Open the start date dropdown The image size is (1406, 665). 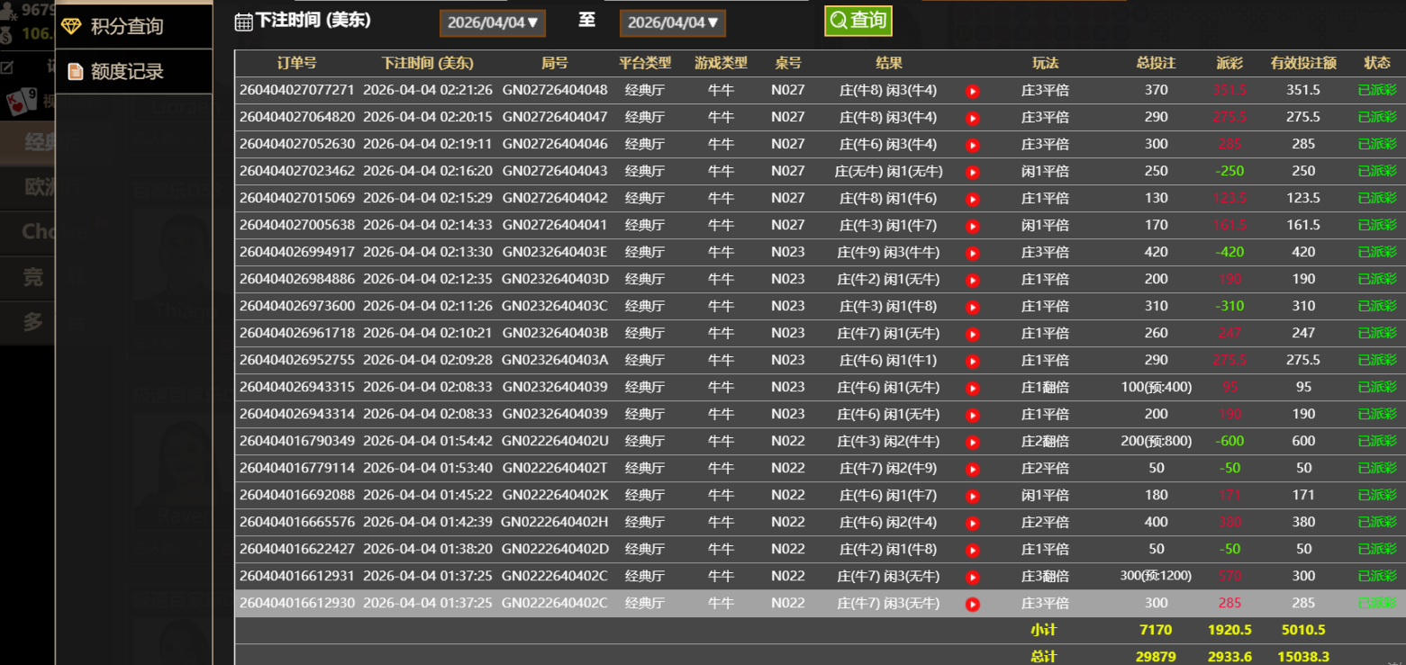493,23
